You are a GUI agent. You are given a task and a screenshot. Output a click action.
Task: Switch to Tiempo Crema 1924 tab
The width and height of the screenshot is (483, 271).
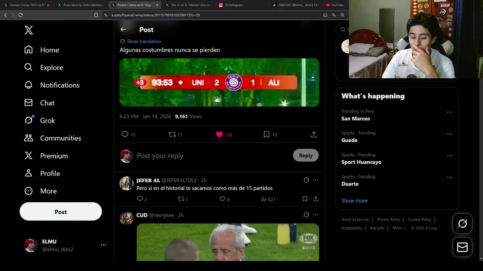pyautogui.click(x=27, y=5)
